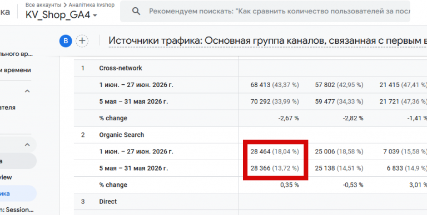Click the search magnifier icon
This screenshot has width=427, height=215.
click(136, 11)
